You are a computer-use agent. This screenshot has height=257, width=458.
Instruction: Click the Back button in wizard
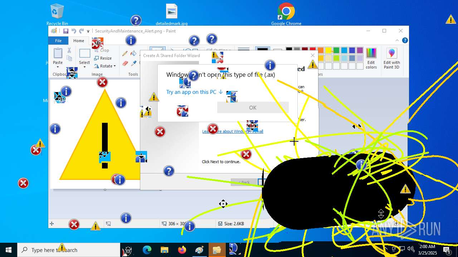pyautogui.click(x=244, y=182)
